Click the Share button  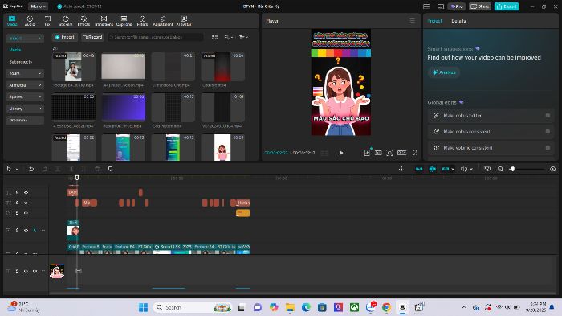tap(480, 6)
